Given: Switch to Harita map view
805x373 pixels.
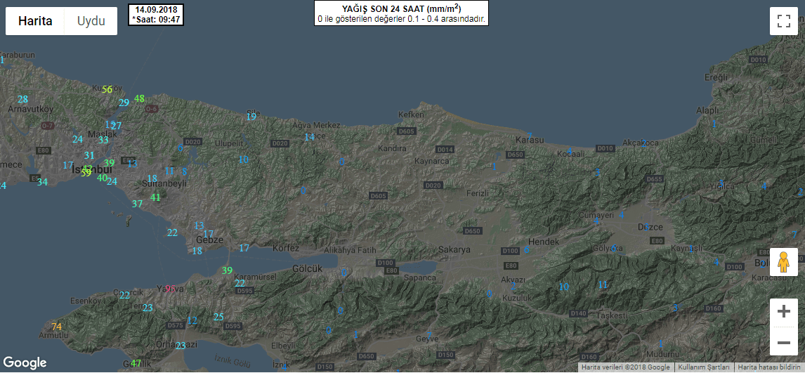Looking at the screenshot, I should 35,21.
